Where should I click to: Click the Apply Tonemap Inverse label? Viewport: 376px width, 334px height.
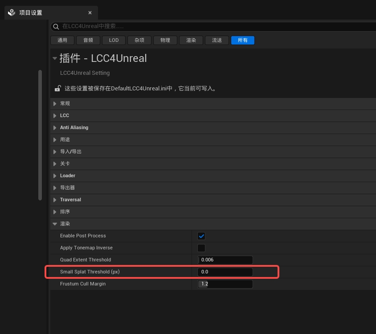(x=86, y=248)
